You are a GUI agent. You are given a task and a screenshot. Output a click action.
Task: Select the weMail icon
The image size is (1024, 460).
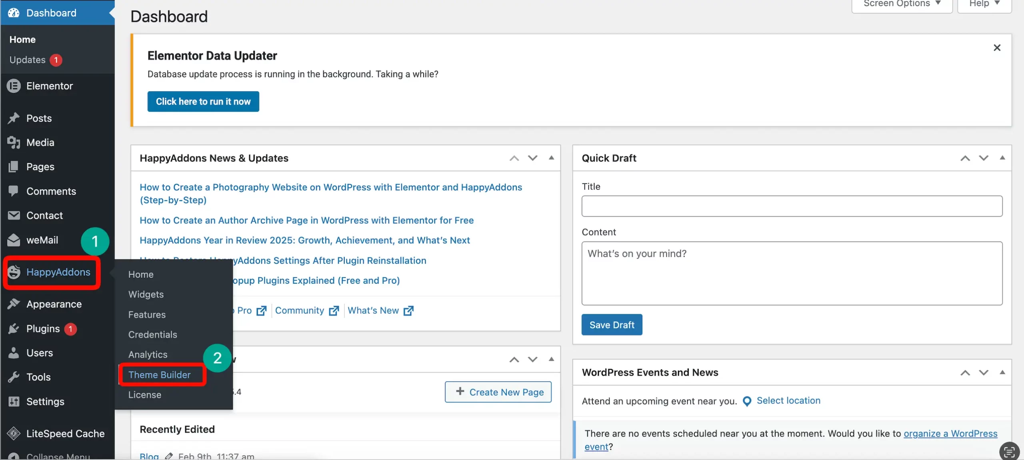click(14, 240)
